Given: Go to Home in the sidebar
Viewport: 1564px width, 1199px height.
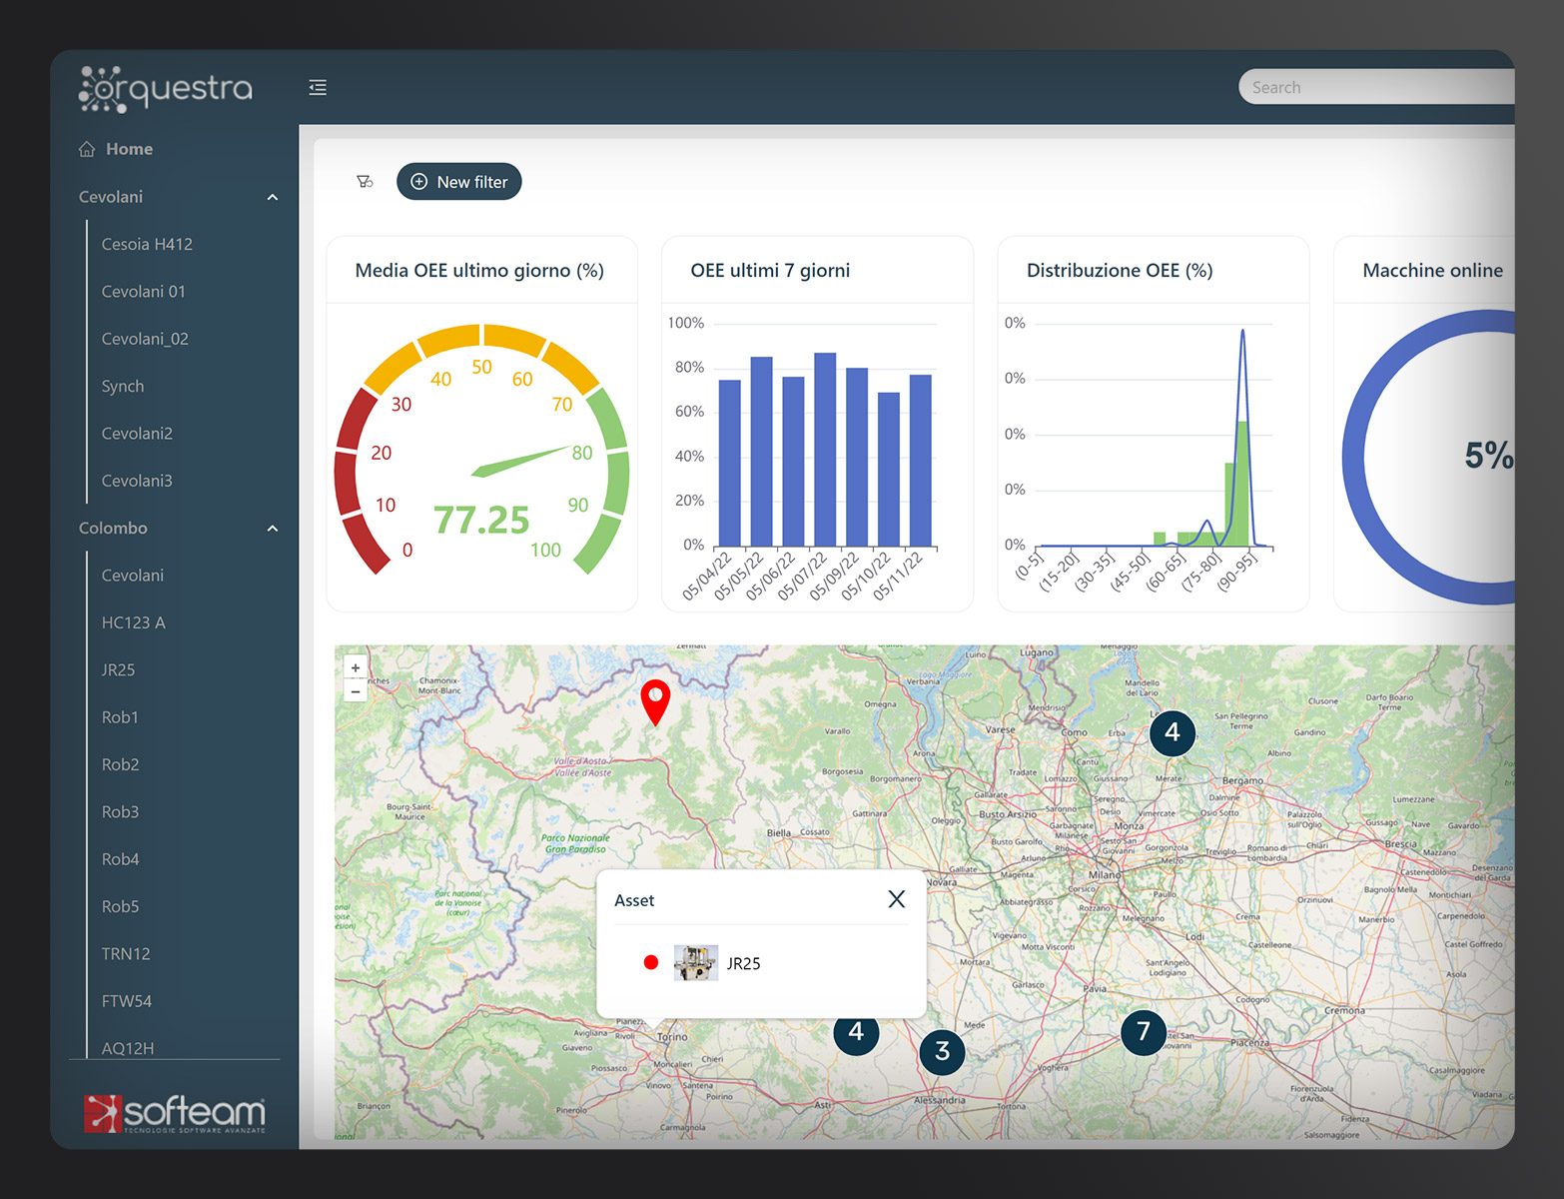Looking at the screenshot, I should pos(129,149).
